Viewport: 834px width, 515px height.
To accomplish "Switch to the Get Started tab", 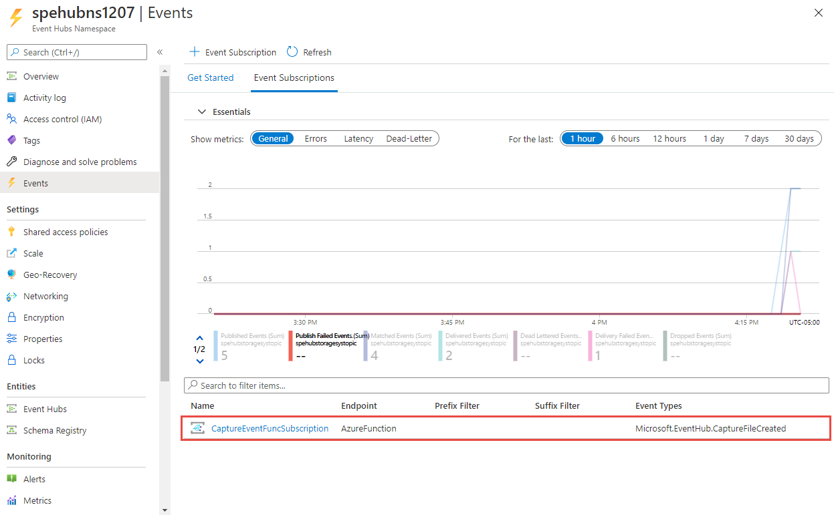I will pos(211,77).
